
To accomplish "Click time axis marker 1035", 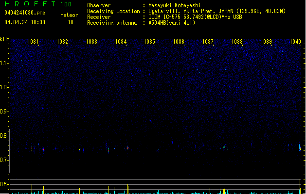I will [x=149, y=42].
